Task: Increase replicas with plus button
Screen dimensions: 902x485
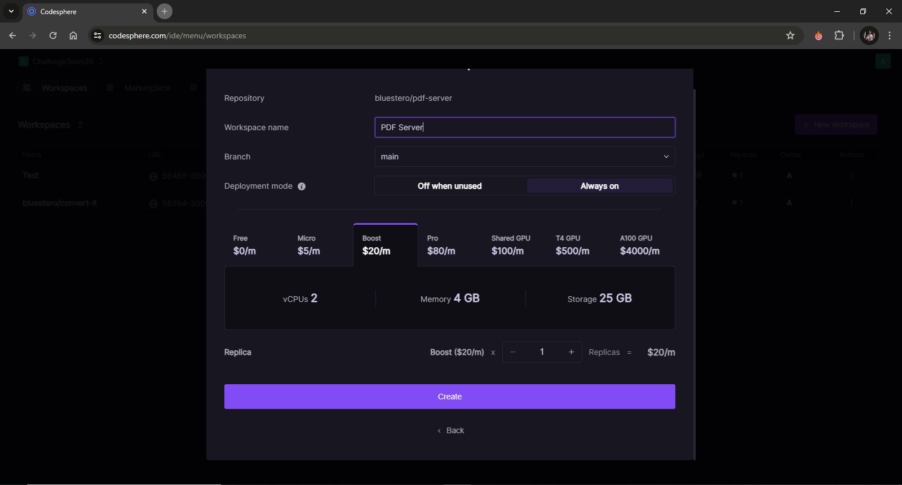Action: pyautogui.click(x=571, y=352)
